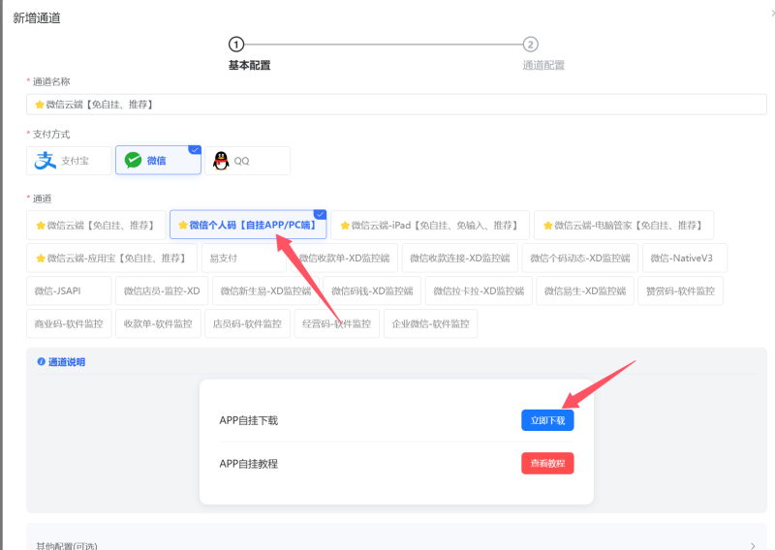Click star icon on 微信云端-iPad channel
This screenshot has height=550, width=775.
345,226
